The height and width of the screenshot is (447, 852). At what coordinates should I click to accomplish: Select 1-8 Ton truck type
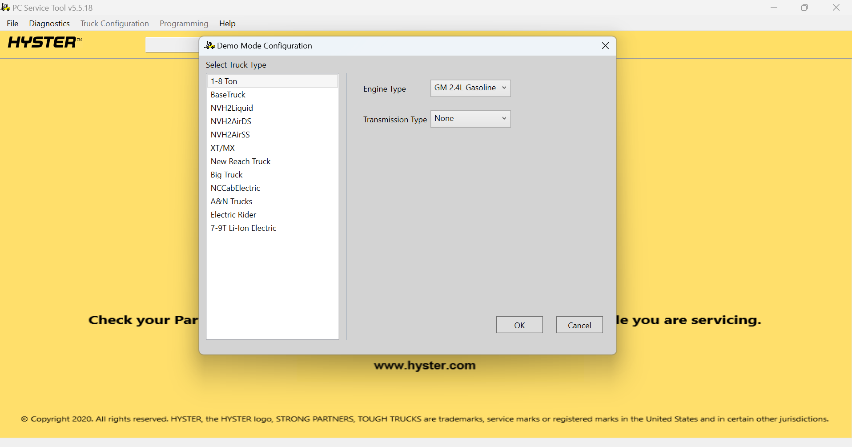coord(272,81)
